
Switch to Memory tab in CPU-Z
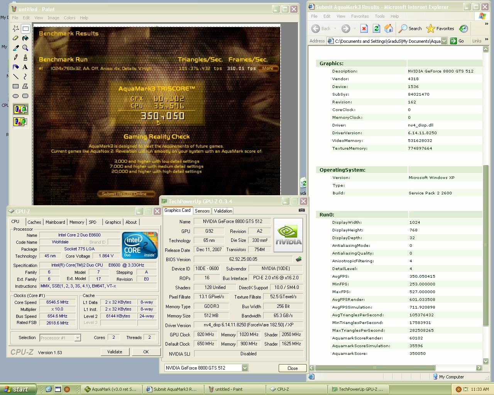[77, 222]
